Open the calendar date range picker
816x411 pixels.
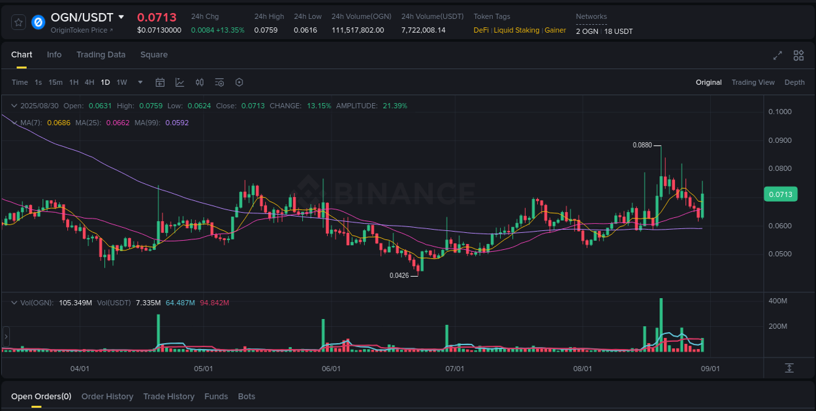[160, 82]
